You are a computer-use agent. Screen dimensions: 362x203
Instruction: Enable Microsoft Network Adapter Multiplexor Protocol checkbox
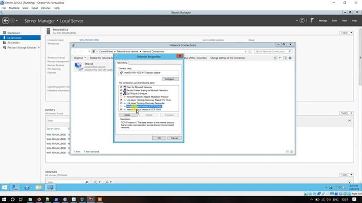pos(121,96)
